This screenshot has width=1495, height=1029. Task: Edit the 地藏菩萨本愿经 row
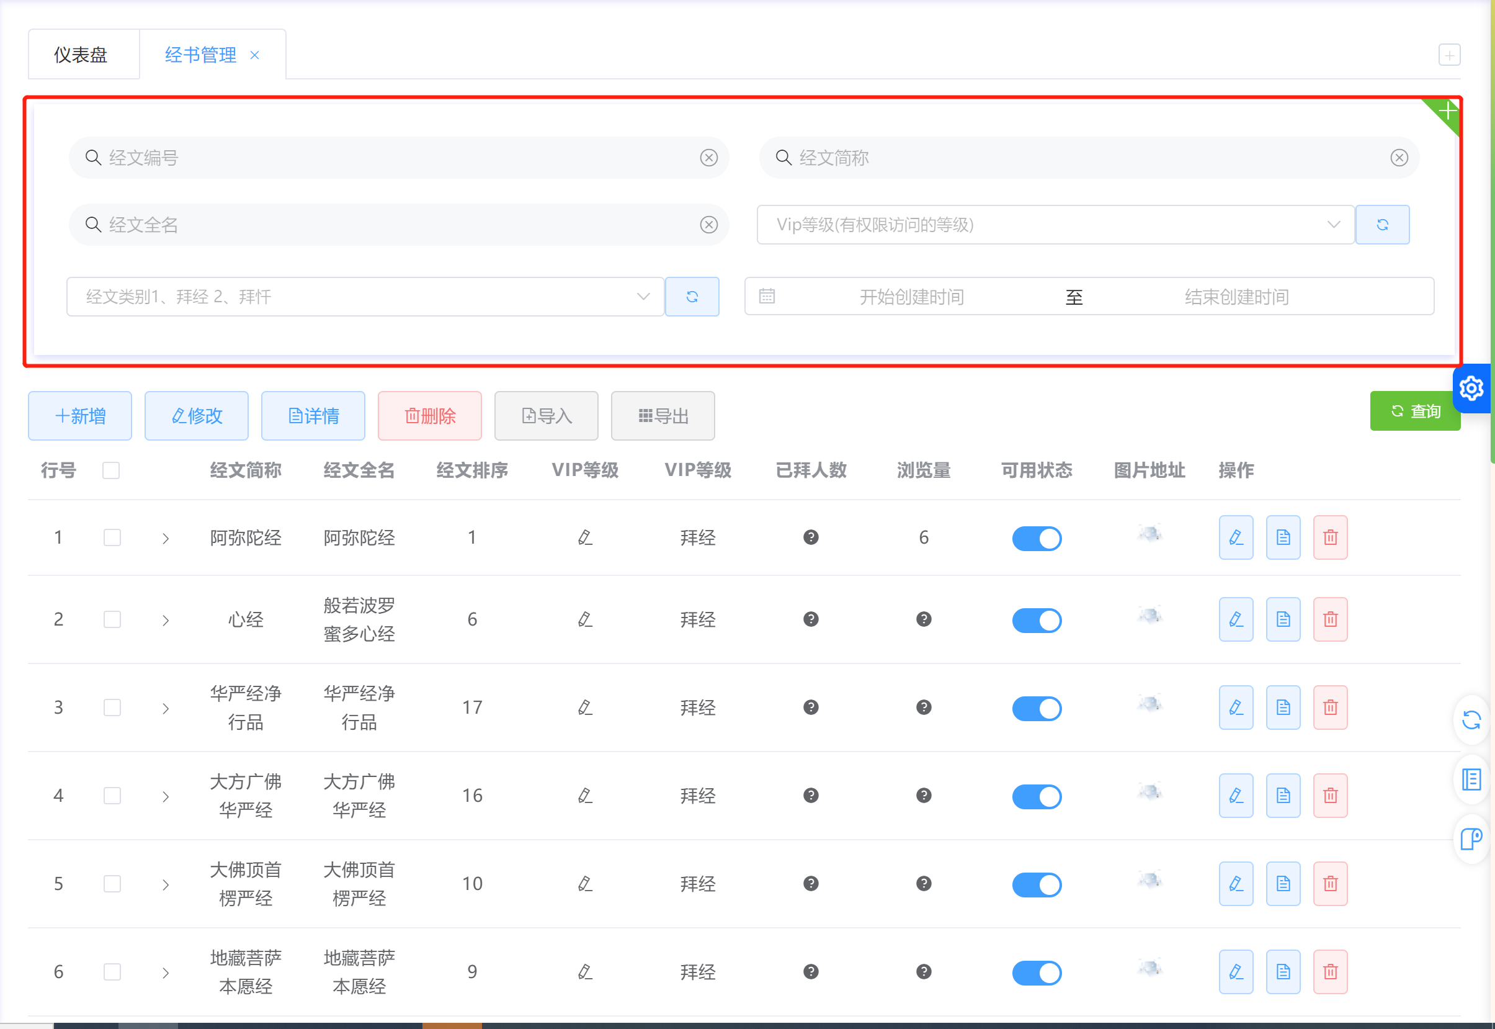[x=1235, y=972]
